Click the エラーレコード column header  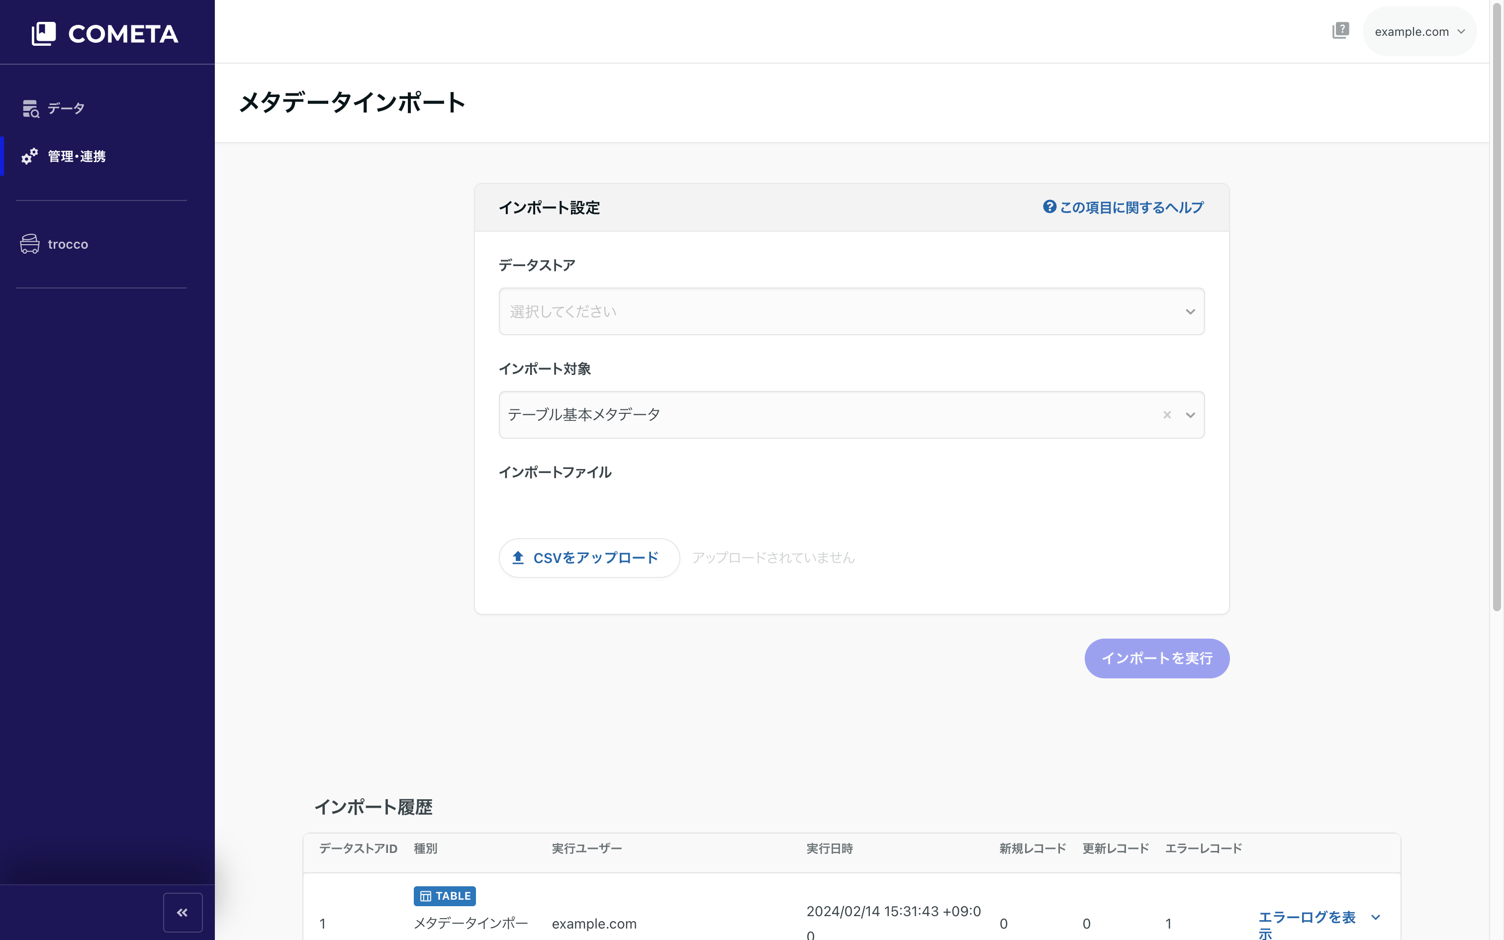pos(1203,848)
